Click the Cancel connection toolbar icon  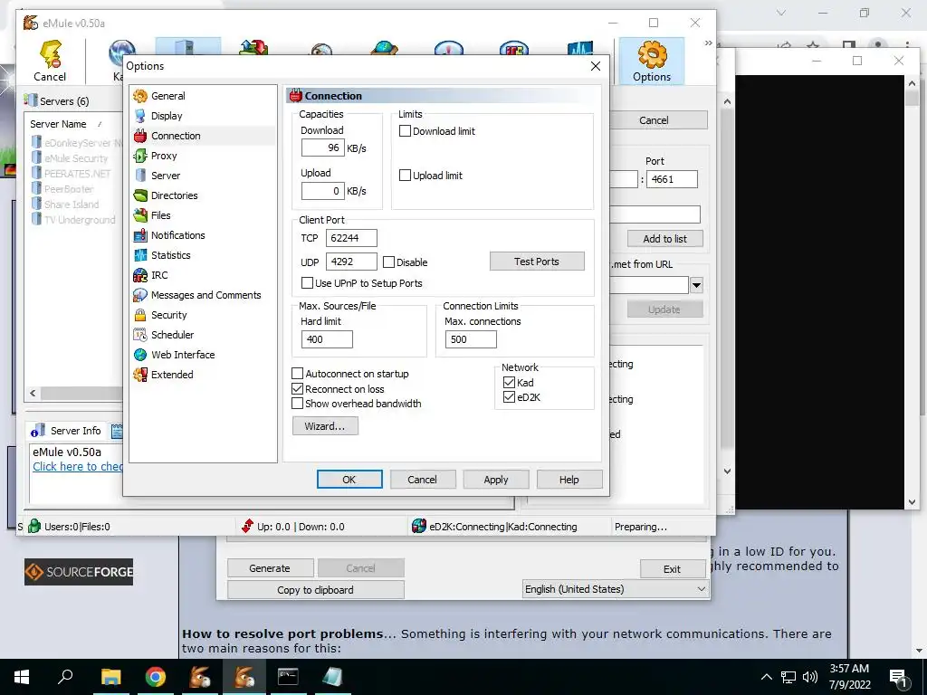(50, 61)
